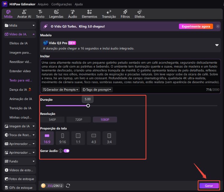Choose the 16:9 aspect ratio

coord(47,138)
